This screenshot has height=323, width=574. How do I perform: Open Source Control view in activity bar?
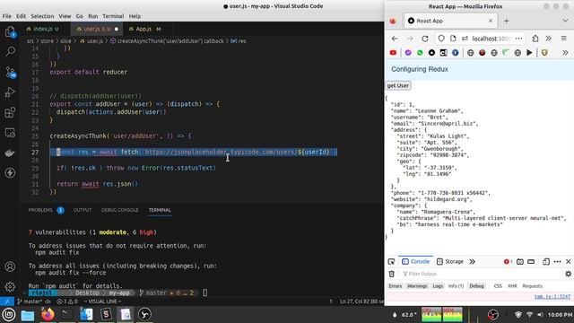click(x=10, y=72)
